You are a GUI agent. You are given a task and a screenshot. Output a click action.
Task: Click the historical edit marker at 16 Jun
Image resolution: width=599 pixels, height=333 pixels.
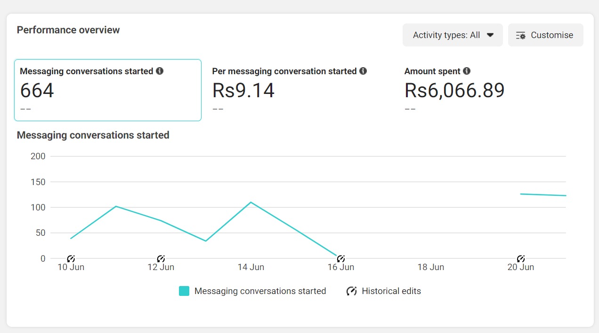click(341, 259)
